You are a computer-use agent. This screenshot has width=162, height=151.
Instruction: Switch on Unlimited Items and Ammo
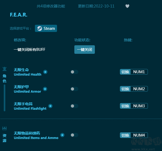click(74, 135)
